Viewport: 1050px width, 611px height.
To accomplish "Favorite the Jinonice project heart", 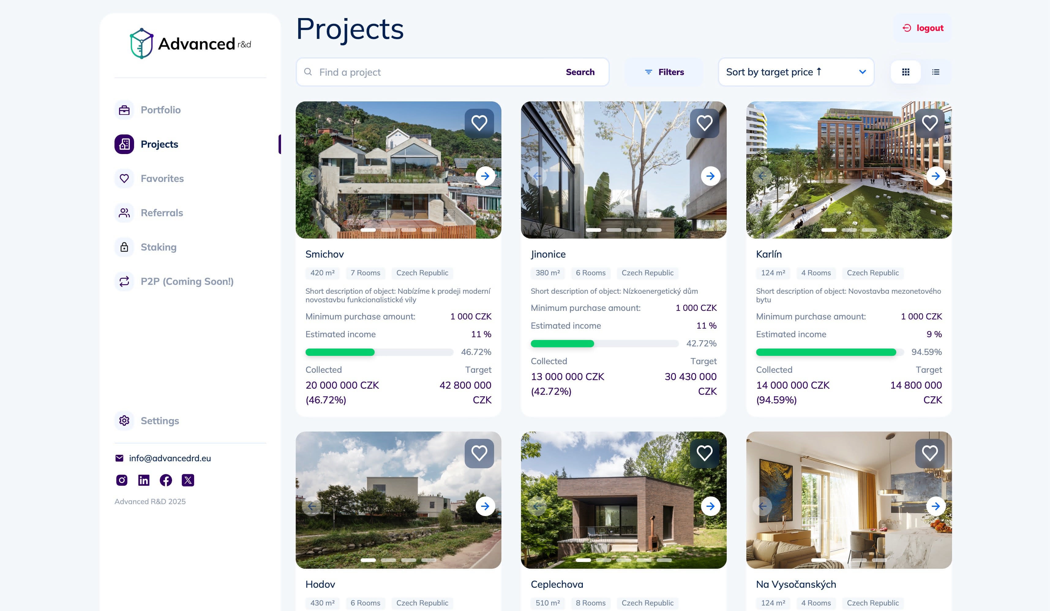I will (705, 123).
